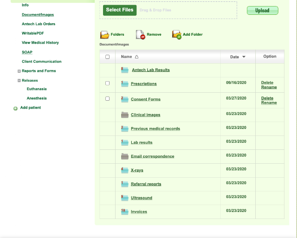Click the Date column header text
Viewport: 297px width, 238px height.
tap(234, 57)
